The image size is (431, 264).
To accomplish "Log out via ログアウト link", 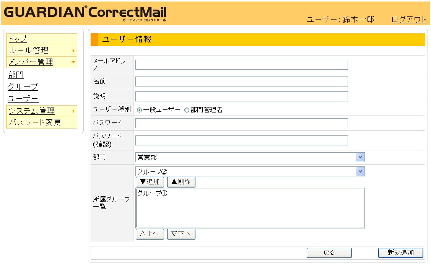I will (x=409, y=19).
